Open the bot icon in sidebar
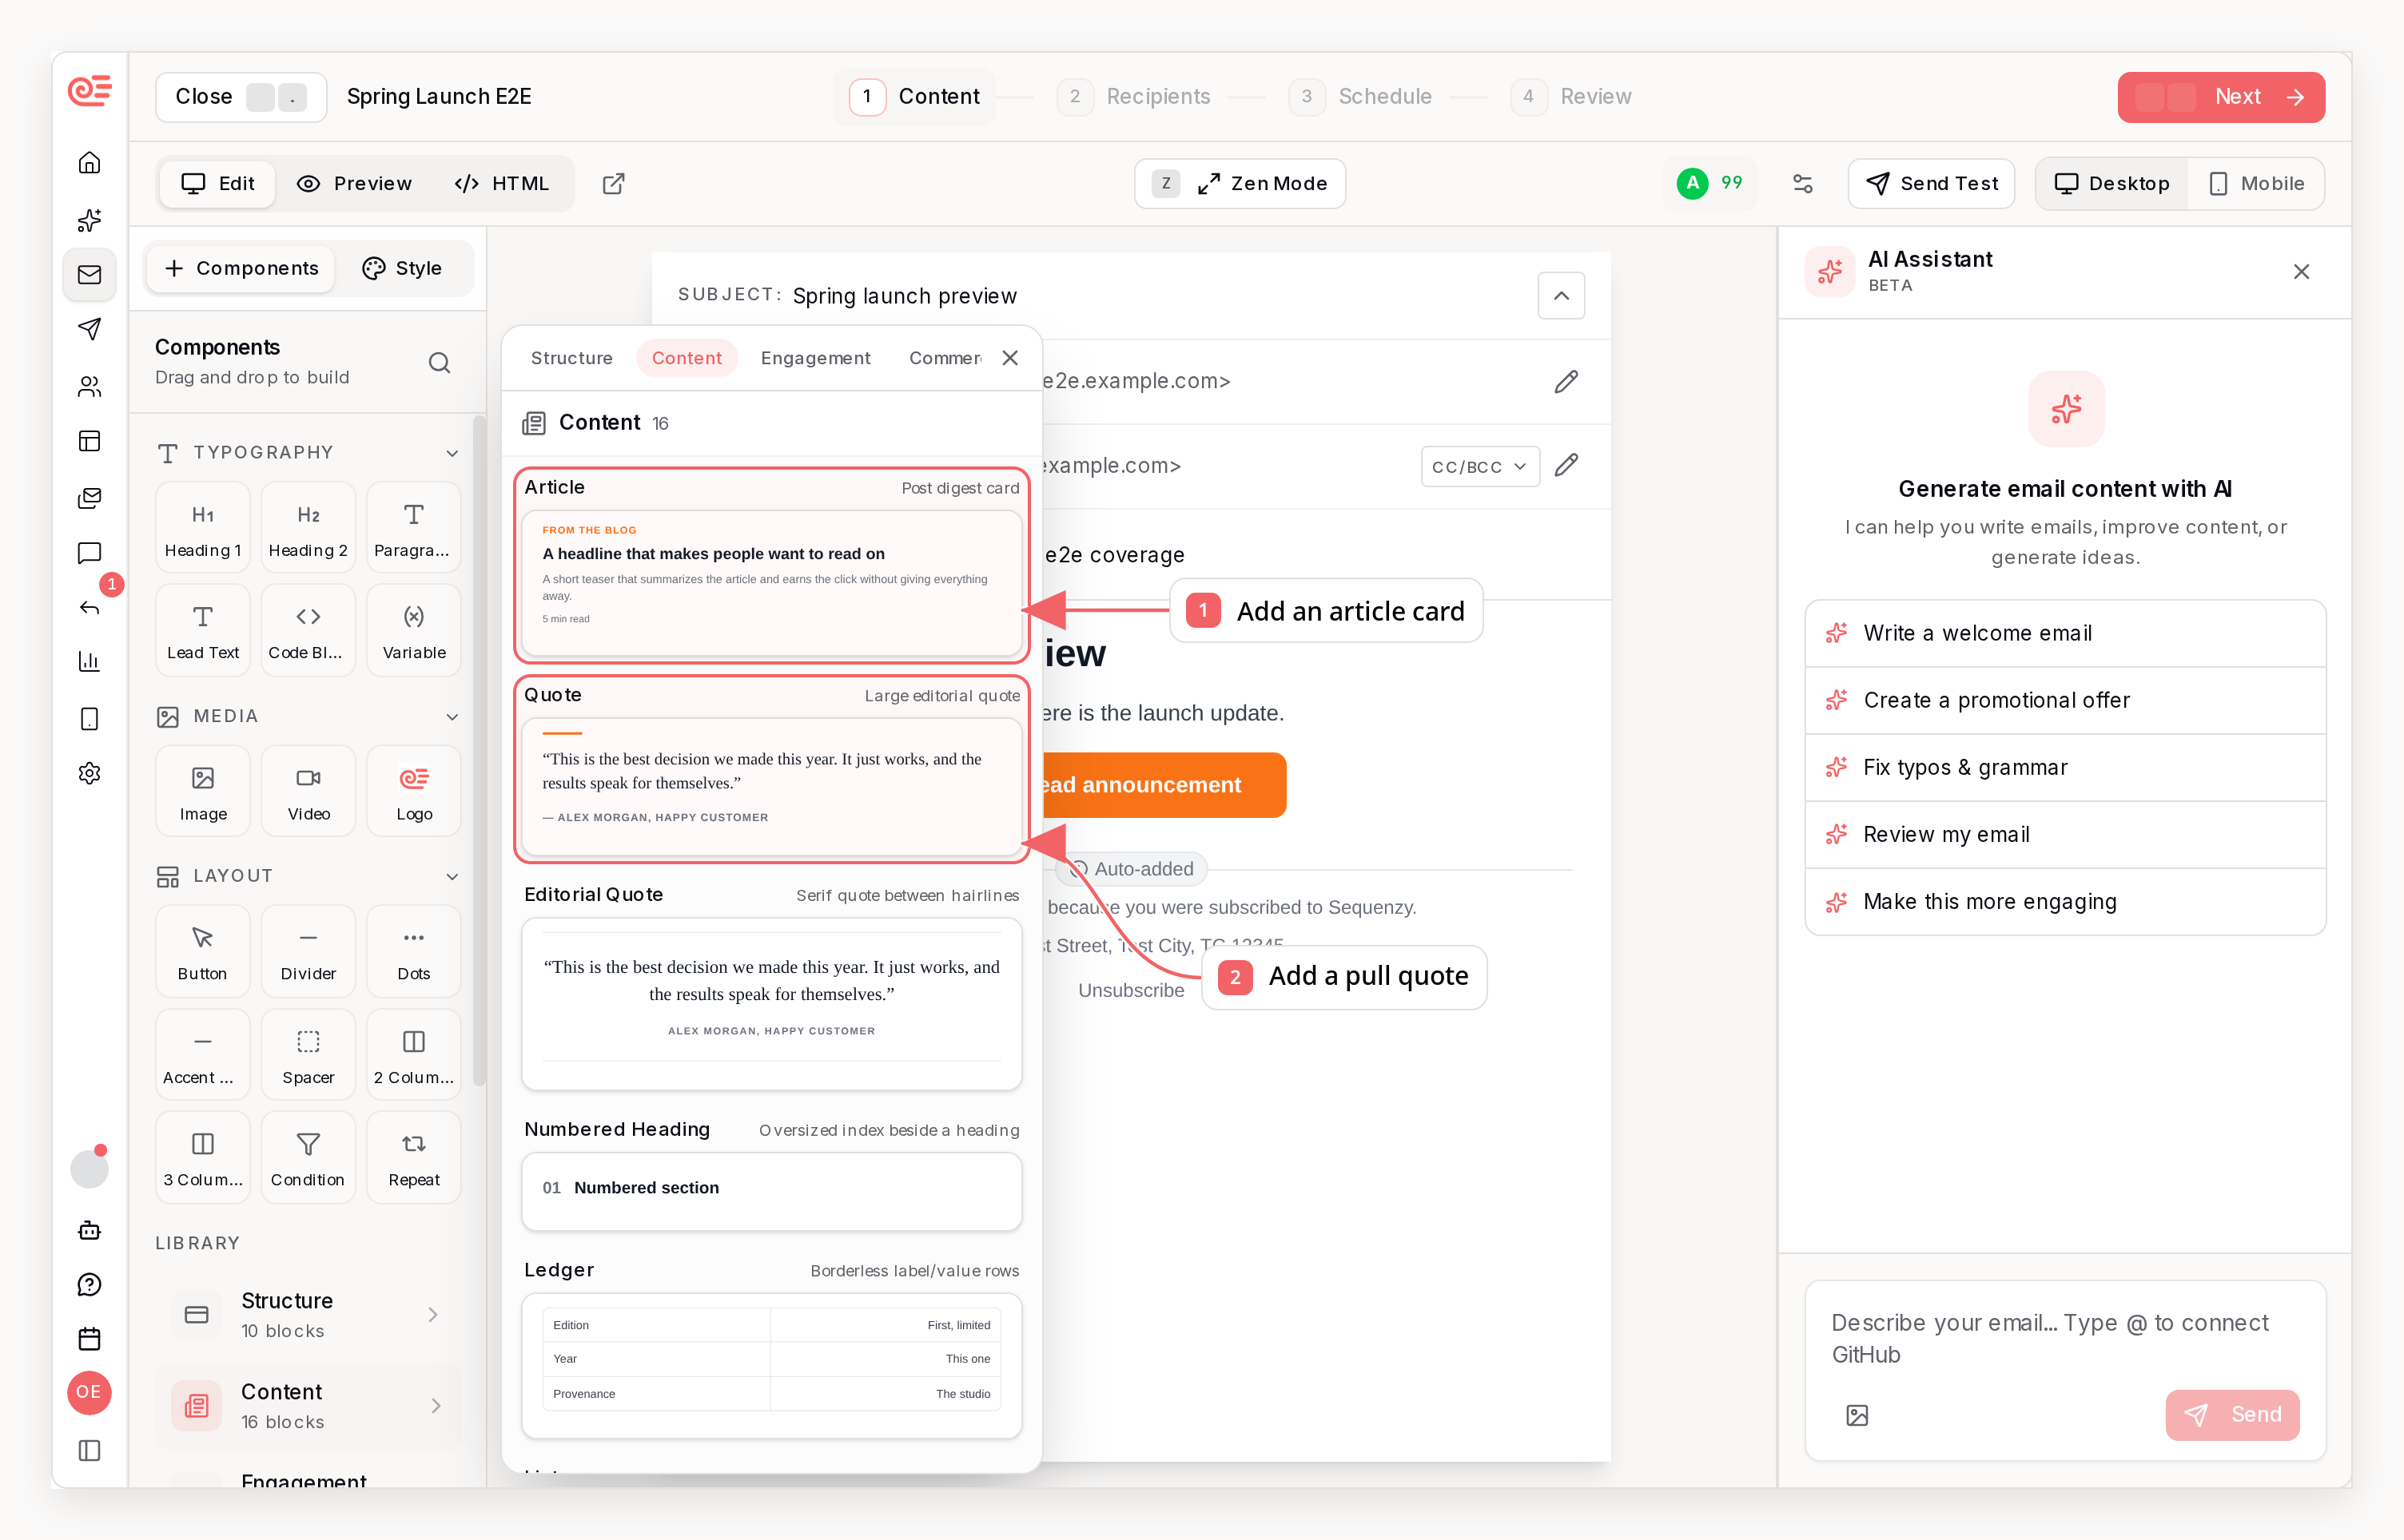2404x1540 pixels. [x=90, y=1230]
